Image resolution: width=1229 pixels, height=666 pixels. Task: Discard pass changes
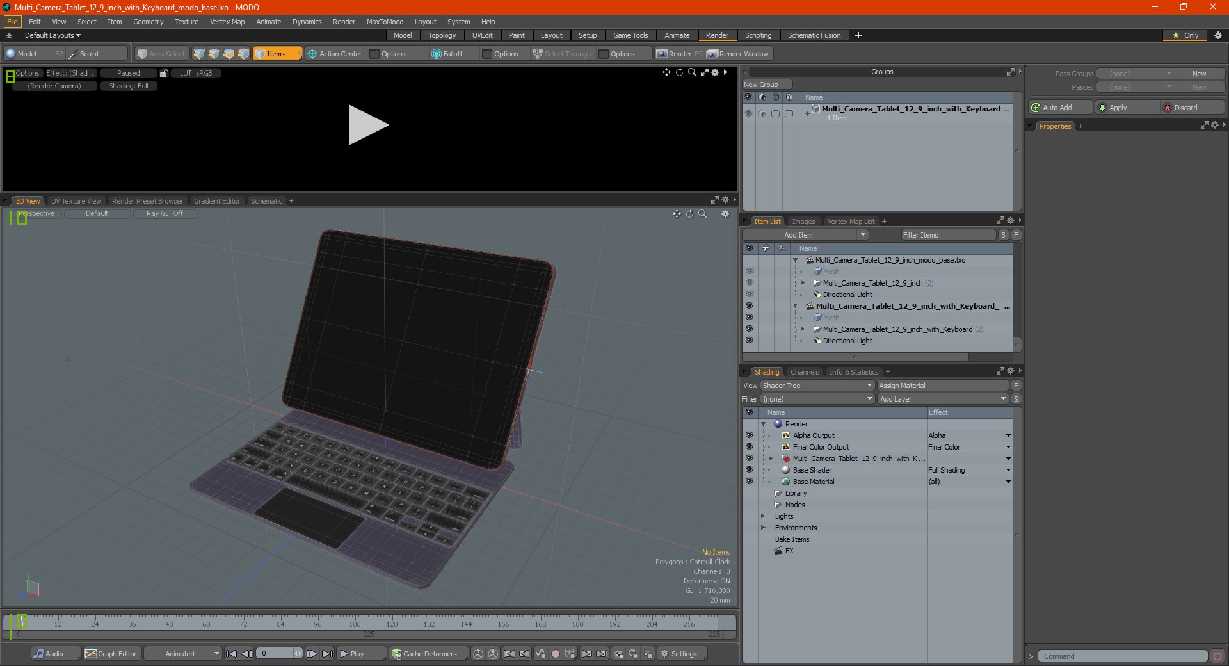point(1191,108)
